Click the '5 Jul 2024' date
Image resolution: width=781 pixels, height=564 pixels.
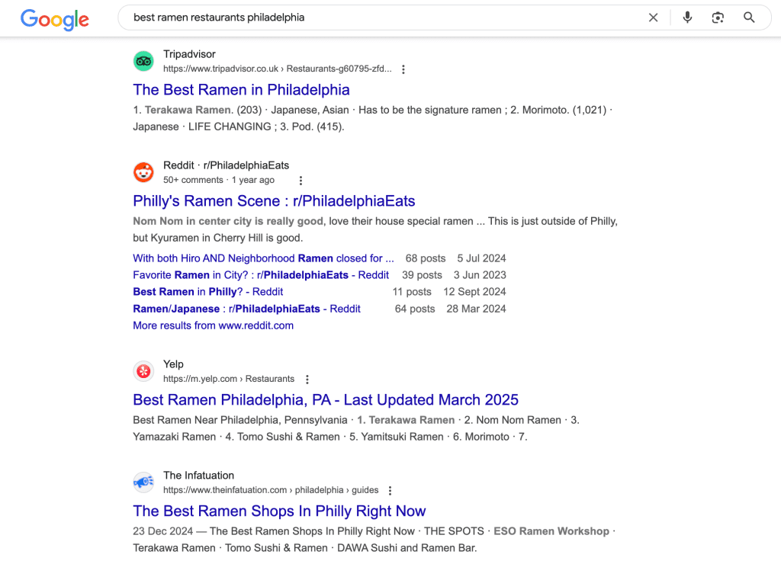(x=482, y=258)
